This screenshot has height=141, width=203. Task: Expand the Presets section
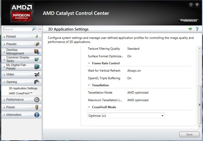[x=4, y=44]
